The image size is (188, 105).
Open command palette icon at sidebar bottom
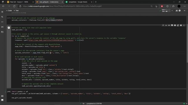(x=2, y=96)
